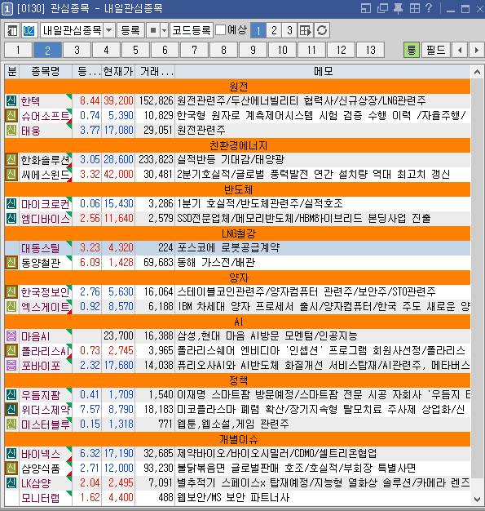Select view preset button 1

tap(258, 31)
